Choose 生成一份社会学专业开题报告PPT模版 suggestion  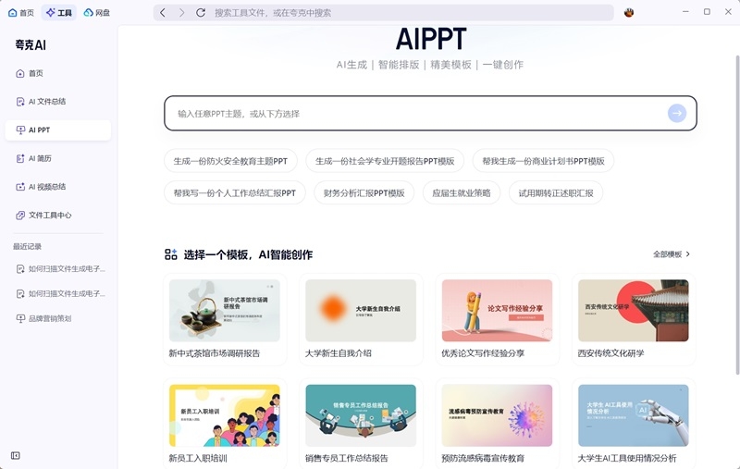385,161
